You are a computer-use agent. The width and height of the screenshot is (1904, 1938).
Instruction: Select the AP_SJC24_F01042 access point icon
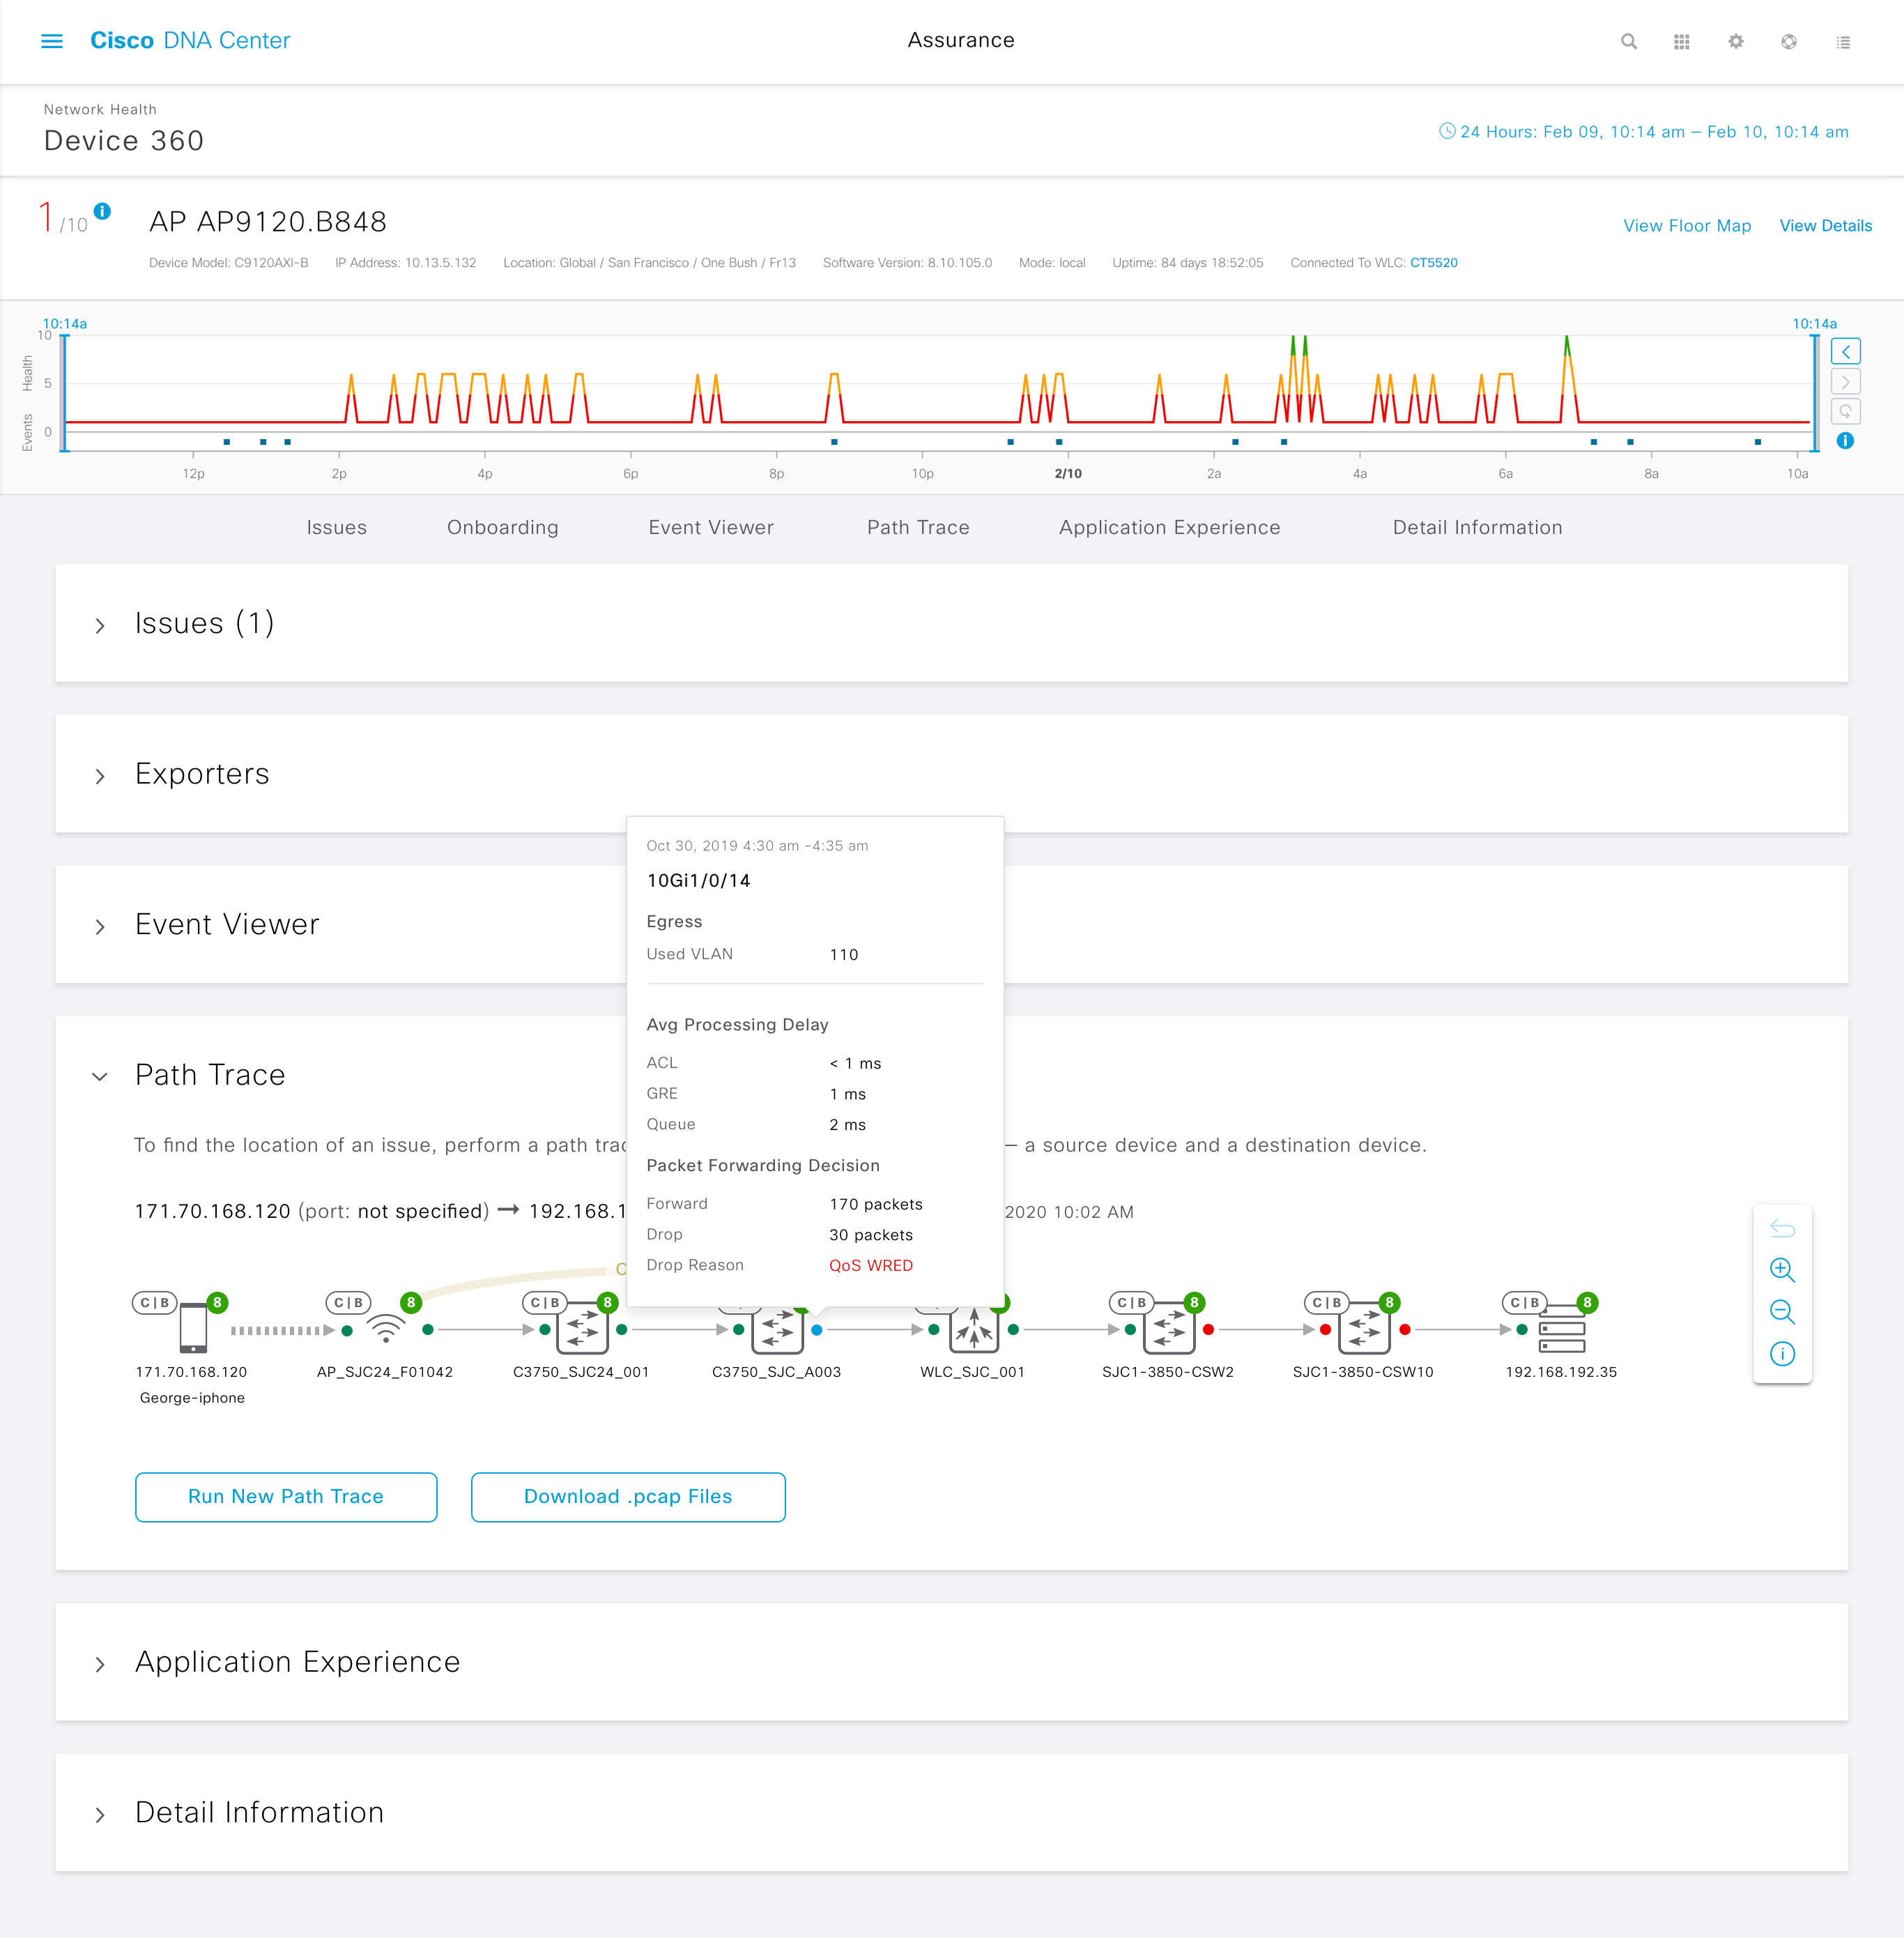(x=386, y=1329)
